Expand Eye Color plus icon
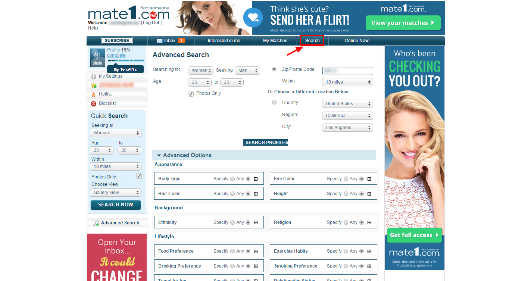The width and height of the screenshot is (531, 281). point(369,179)
